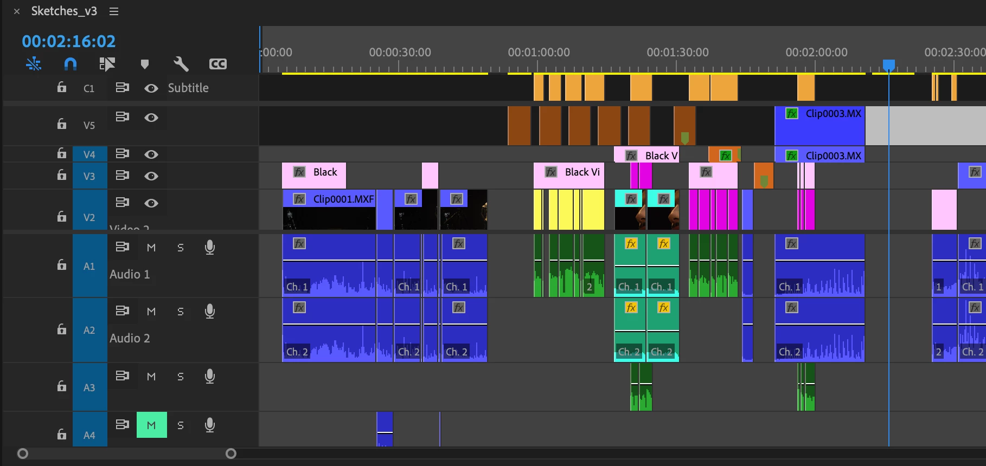This screenshot has width=986, height=466.
Task: Open timeline display settings wrench
Action: 181,64
